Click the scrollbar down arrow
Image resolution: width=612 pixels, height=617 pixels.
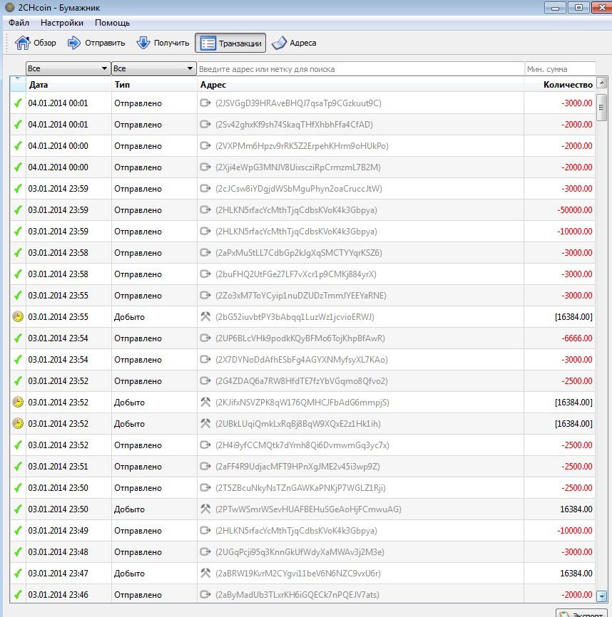[601, 596]
